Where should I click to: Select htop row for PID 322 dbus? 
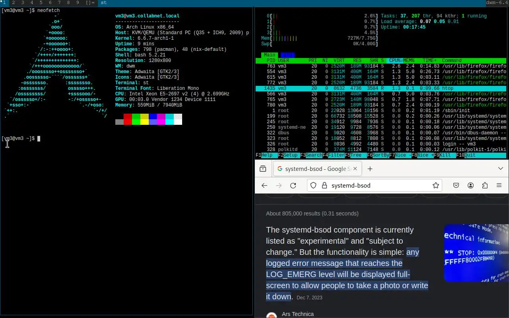pos(381,133)
